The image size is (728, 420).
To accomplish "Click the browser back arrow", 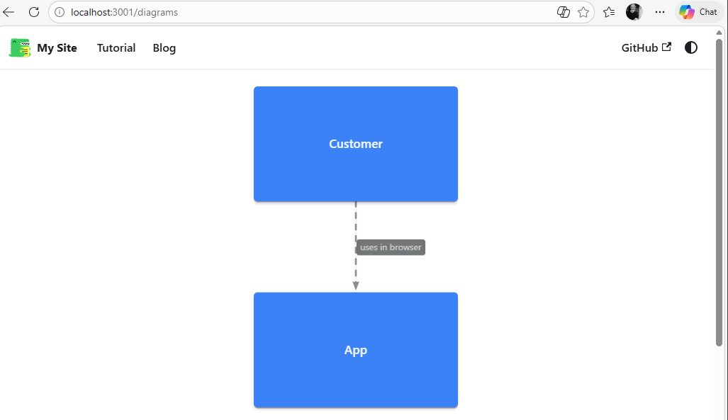I will [9, 12].
